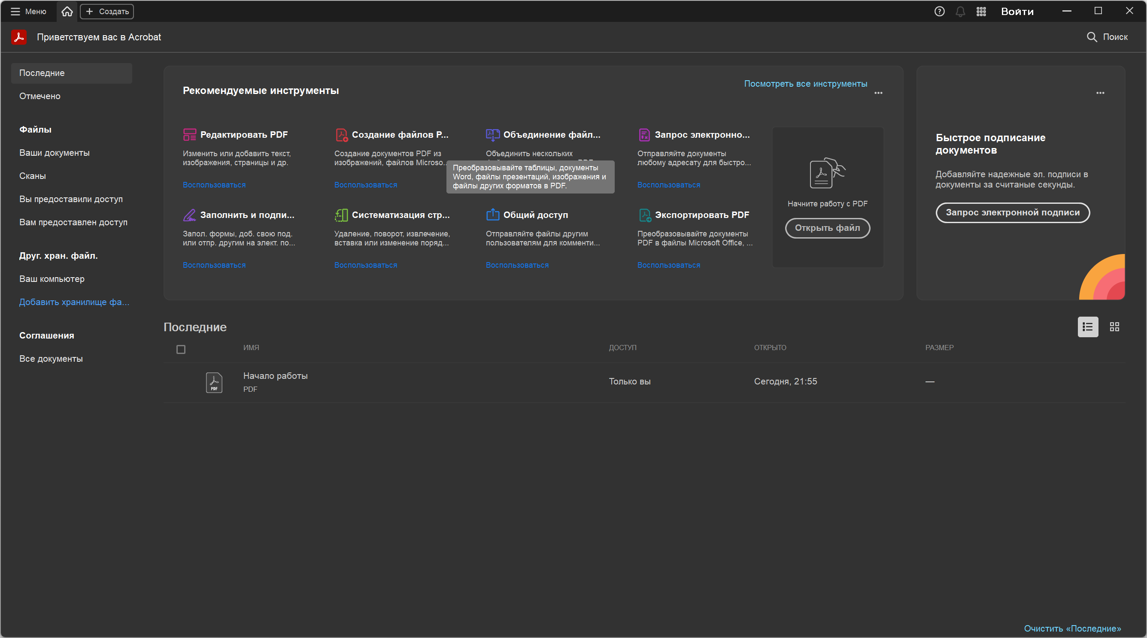Open the apps grid icon
Screen dimensions: 1147x638
pyautogui.click(x=981, y=12)
